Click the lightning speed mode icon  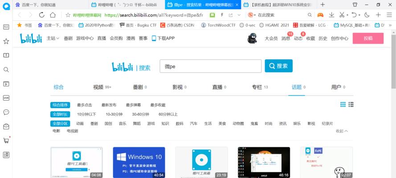pos(222,15)
